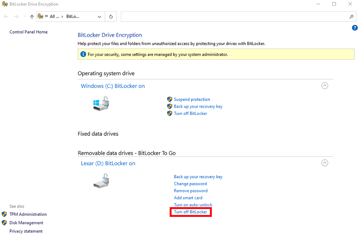This screenshot has width=358, height=240.
Task: Click the refresh icon in address bar
Action: [111, 16]
